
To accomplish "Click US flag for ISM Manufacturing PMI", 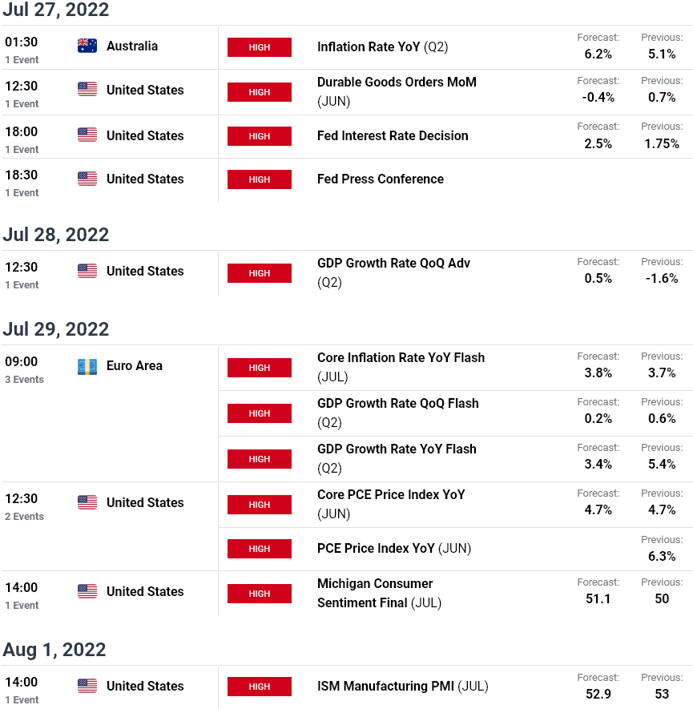I will [x=87, y=686].
